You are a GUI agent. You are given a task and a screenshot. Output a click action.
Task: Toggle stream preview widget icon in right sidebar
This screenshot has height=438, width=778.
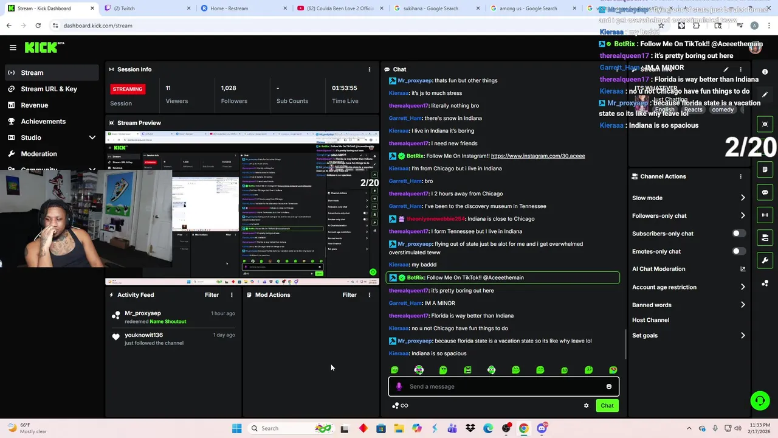pos(765,124)
